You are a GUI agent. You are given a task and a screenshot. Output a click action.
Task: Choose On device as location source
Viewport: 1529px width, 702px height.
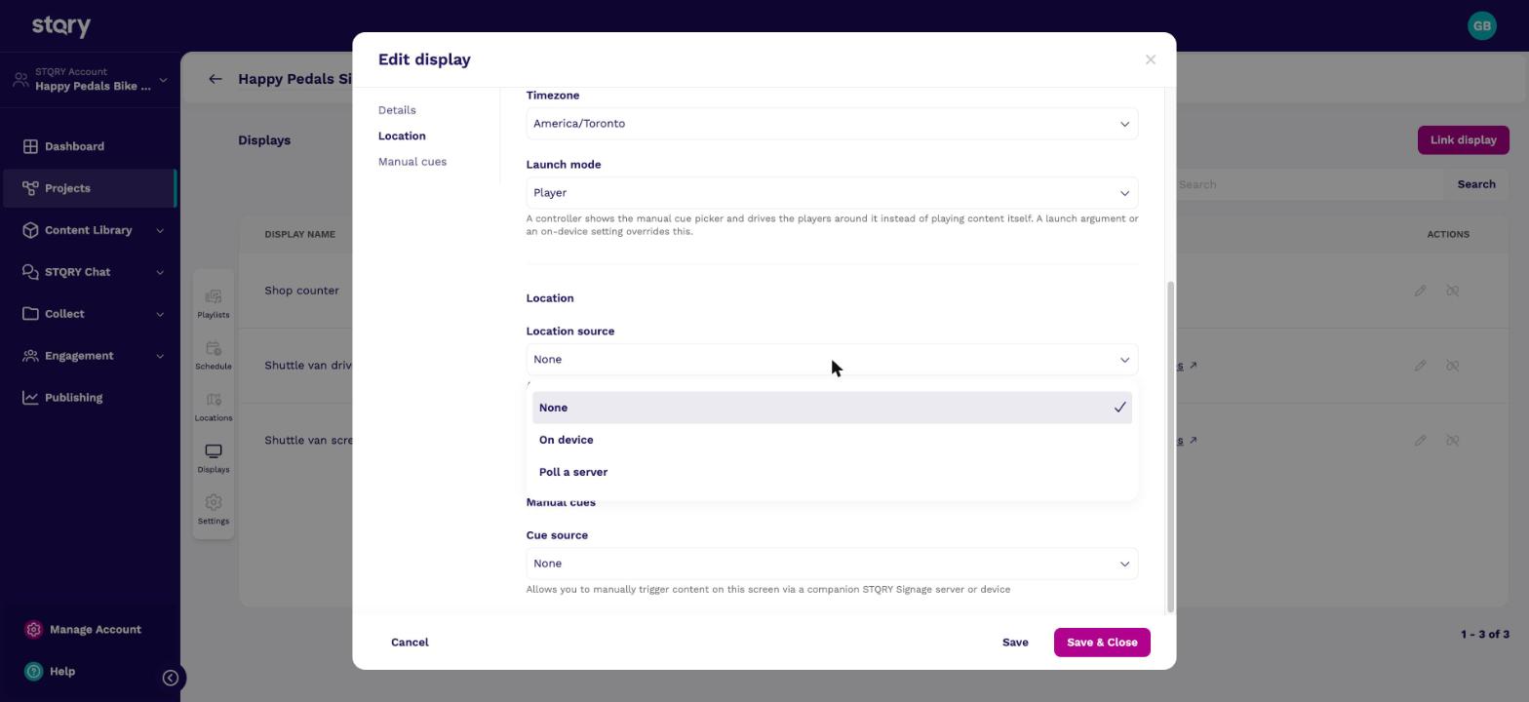[832, 440]
